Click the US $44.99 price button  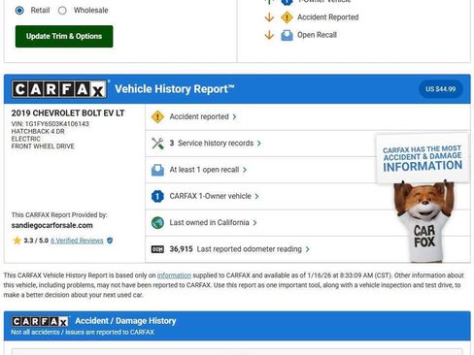(440, 89)
